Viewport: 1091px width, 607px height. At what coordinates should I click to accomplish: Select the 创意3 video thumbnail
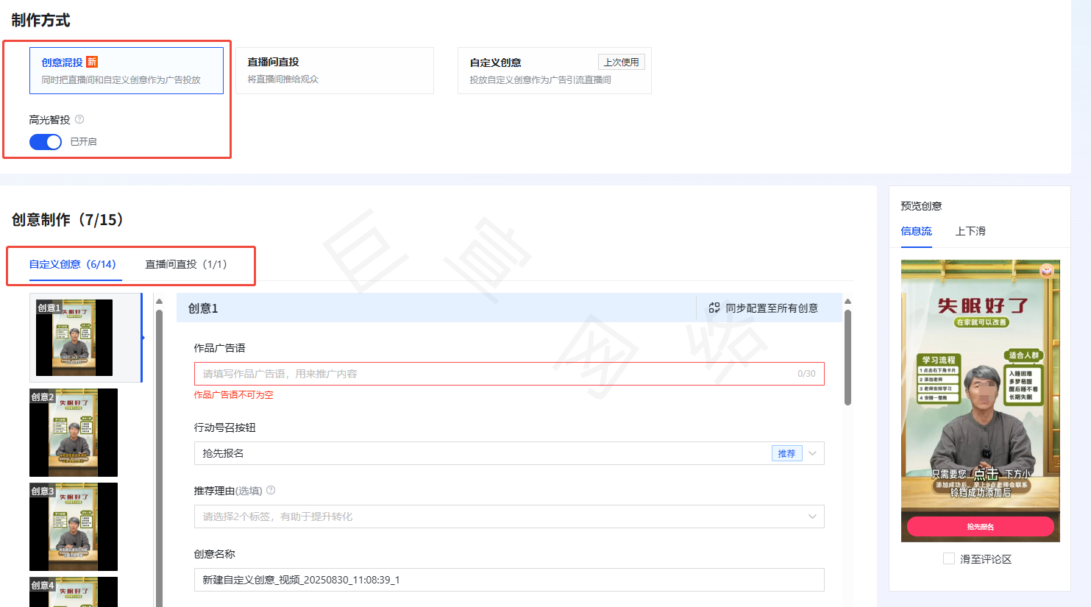(73, 527)
